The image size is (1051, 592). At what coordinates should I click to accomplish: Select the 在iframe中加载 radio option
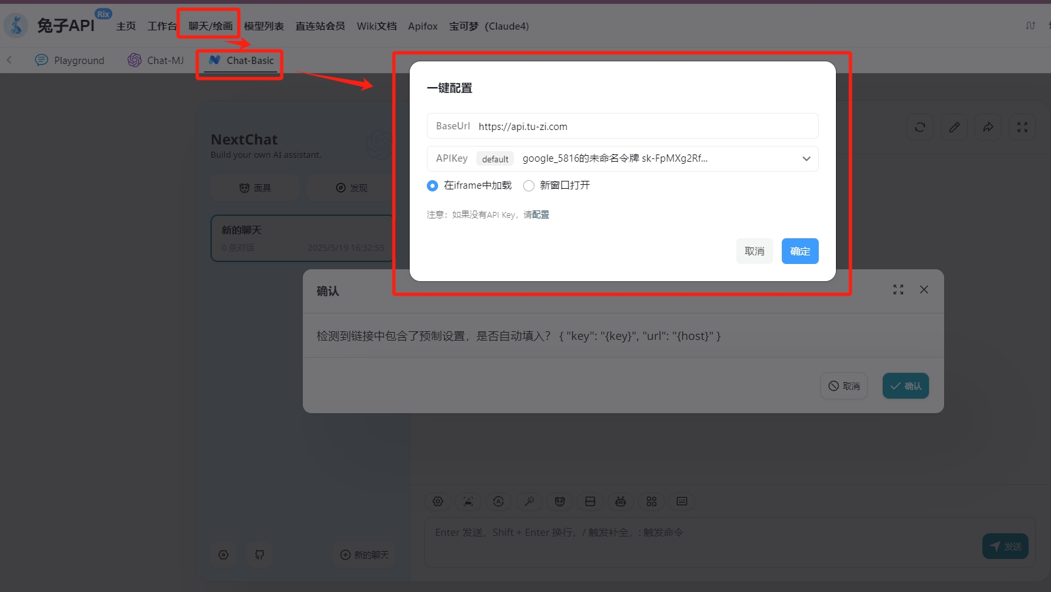click(x=432, y=186)
